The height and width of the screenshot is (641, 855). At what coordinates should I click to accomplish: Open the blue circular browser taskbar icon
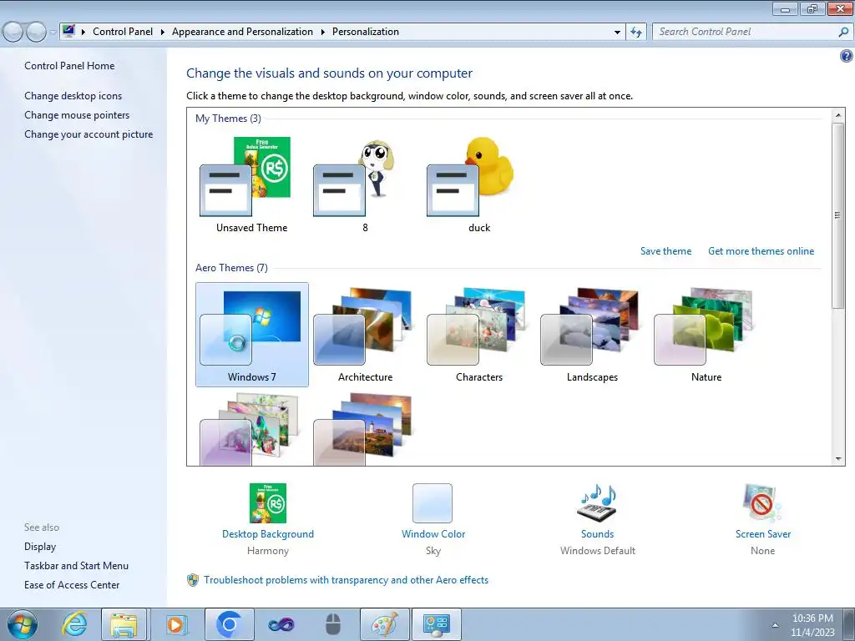229,624
